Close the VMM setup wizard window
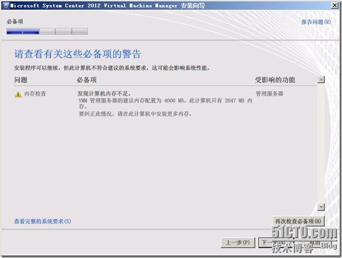The image size is (342, 258). coord(335,5)
